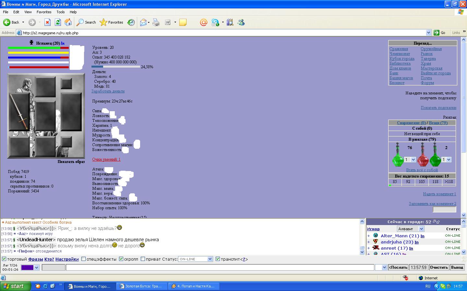
Task: Click the Stop loading icon
Action: click(47, 22)
